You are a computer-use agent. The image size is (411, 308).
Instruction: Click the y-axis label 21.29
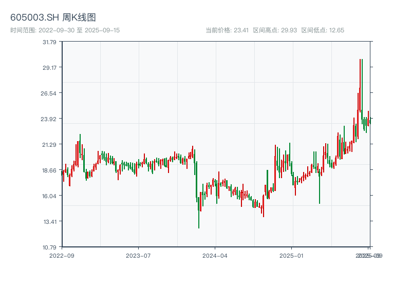click(x=49, y=145)
